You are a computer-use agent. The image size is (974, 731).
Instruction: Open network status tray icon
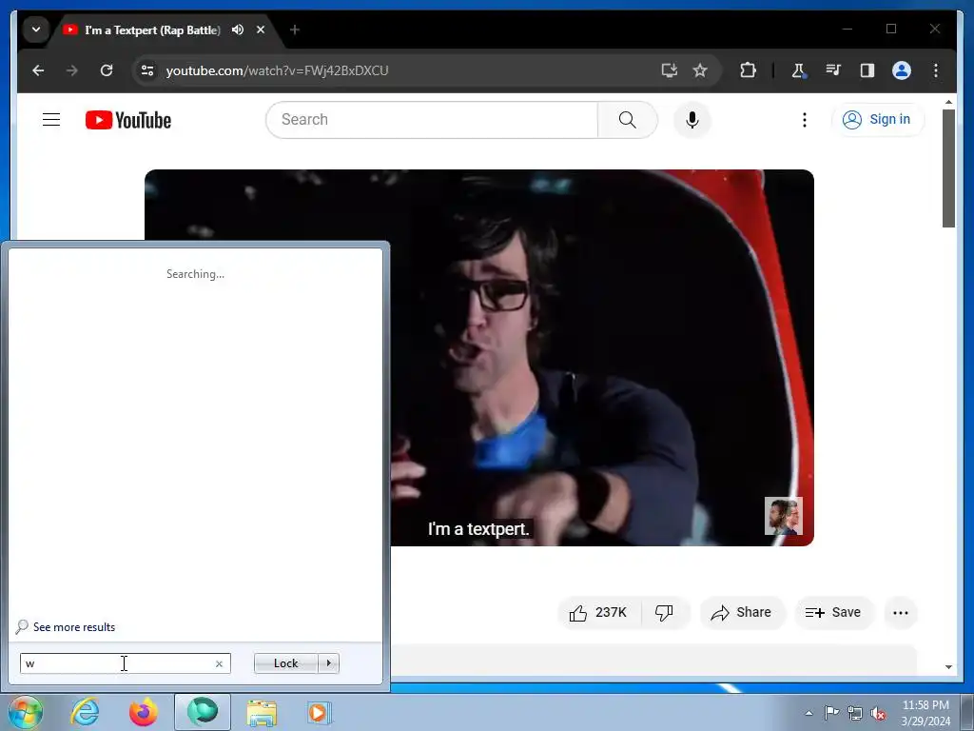pos(855,713)
